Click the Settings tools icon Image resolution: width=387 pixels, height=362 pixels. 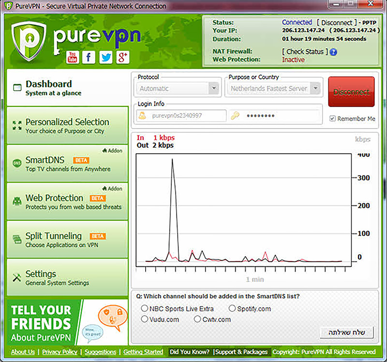click(x=17, y=278)
